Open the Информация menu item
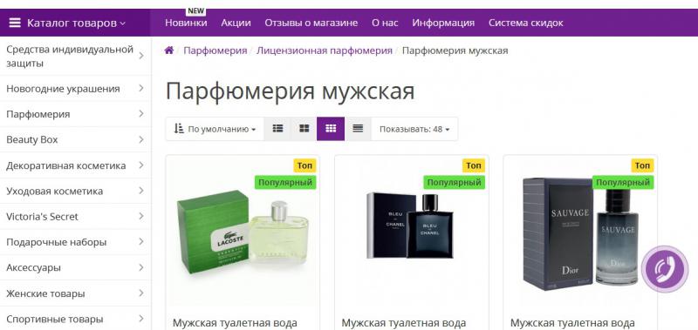The image size is (698, 330). point(443,23)
